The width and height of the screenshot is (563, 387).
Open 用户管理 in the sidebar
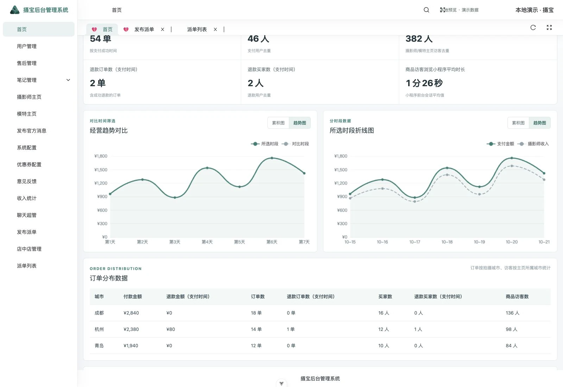[39, 46]
